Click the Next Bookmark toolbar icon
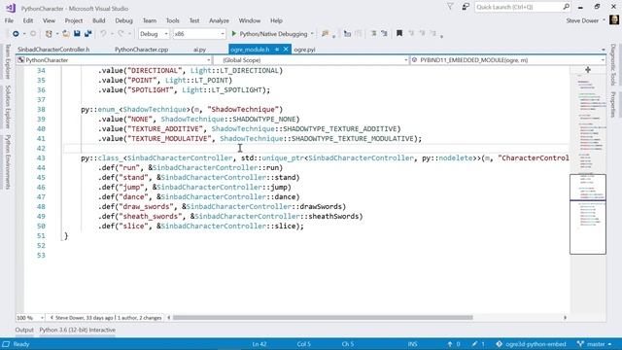The height and width of the screenshot is (350, 622). (x=422, y=34)
